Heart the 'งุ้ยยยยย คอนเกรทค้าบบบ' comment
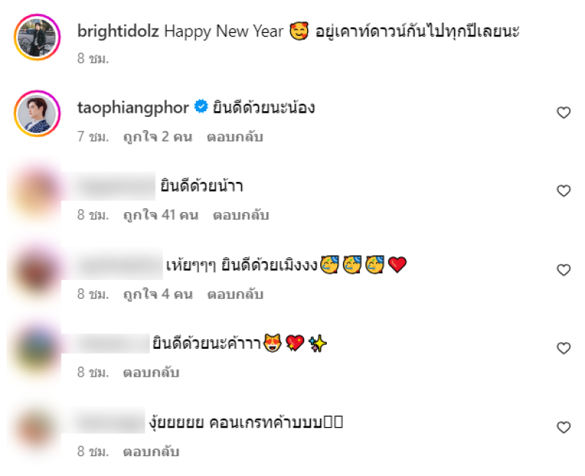585x476 pixels. pyautogui.click(x=563, y=428)
